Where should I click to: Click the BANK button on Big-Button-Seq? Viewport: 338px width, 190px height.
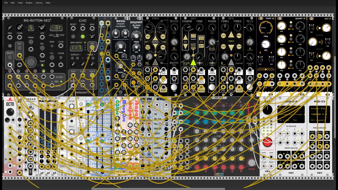(x=31, y=42)
